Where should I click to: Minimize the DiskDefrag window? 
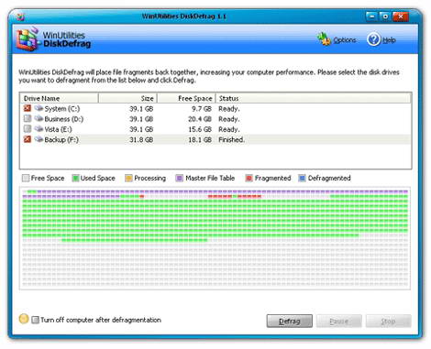click(371, 16)
